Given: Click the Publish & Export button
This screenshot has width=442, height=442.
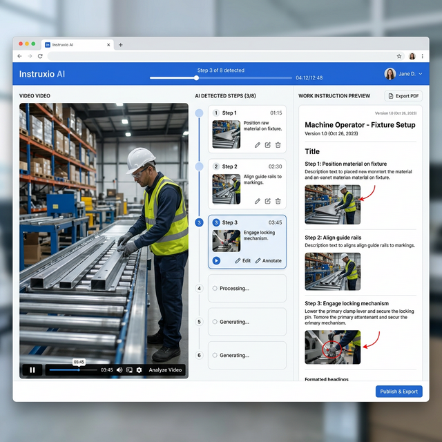Looking at the screenshot, I should [x=398, y=392].
